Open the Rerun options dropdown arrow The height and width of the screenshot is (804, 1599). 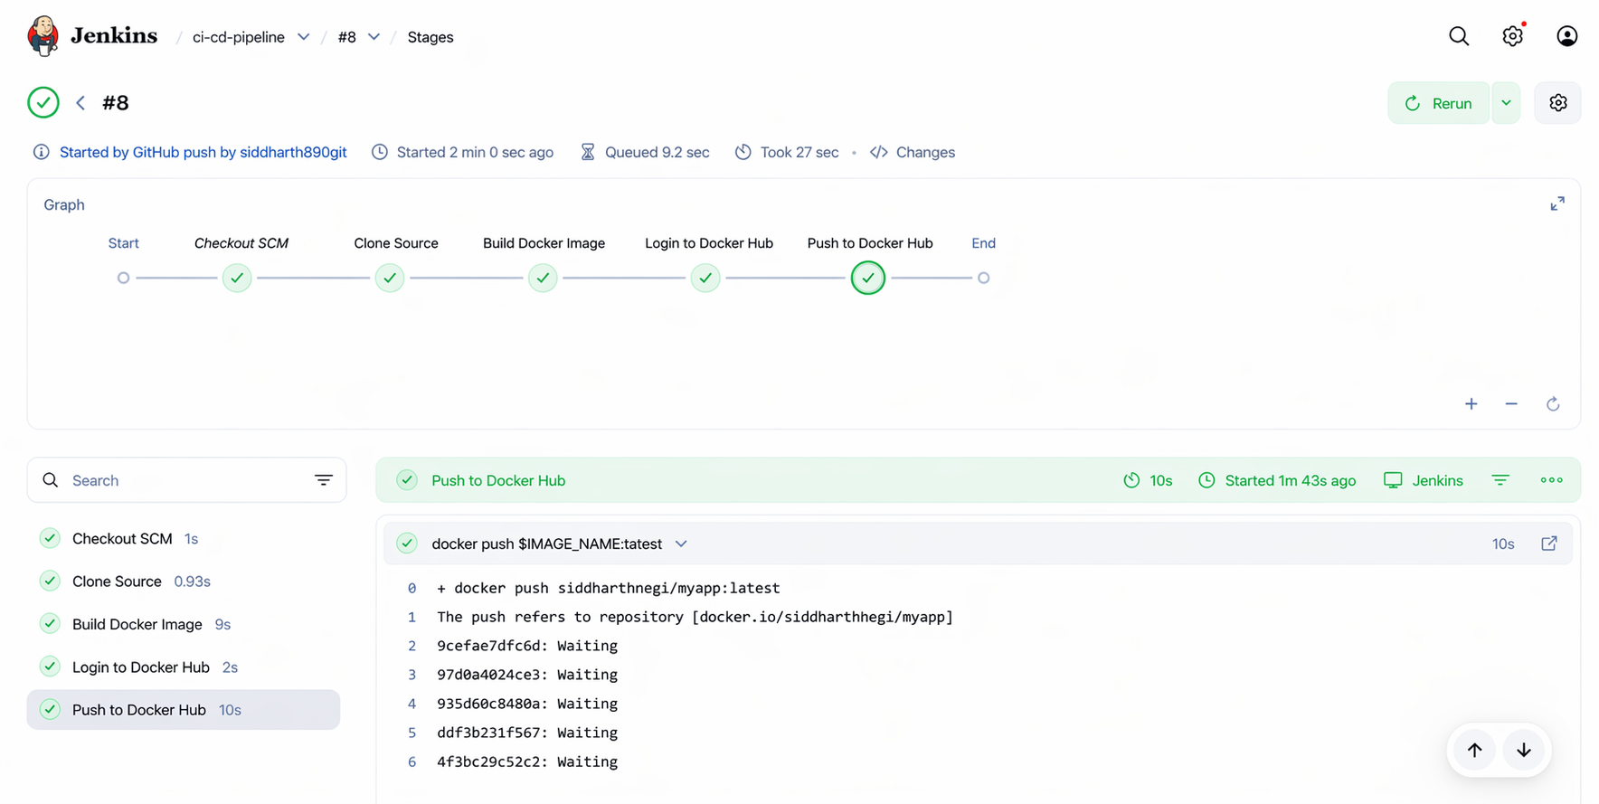pos(1506,103)
